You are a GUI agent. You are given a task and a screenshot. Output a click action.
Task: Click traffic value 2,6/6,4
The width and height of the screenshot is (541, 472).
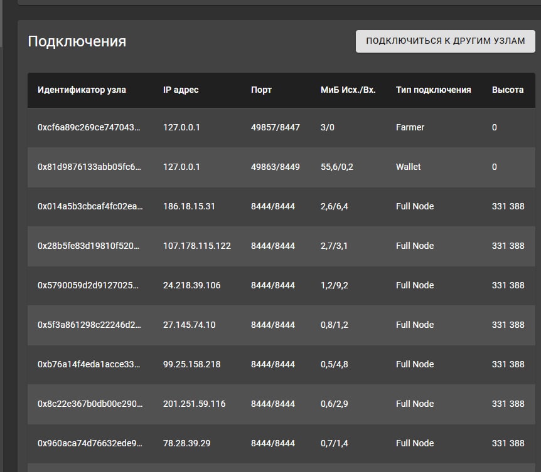[x=335, y=207]
